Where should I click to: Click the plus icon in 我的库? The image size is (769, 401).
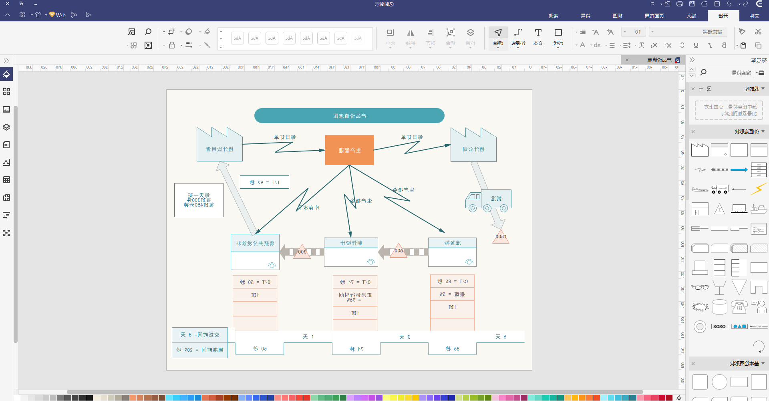tap(701, 89)
